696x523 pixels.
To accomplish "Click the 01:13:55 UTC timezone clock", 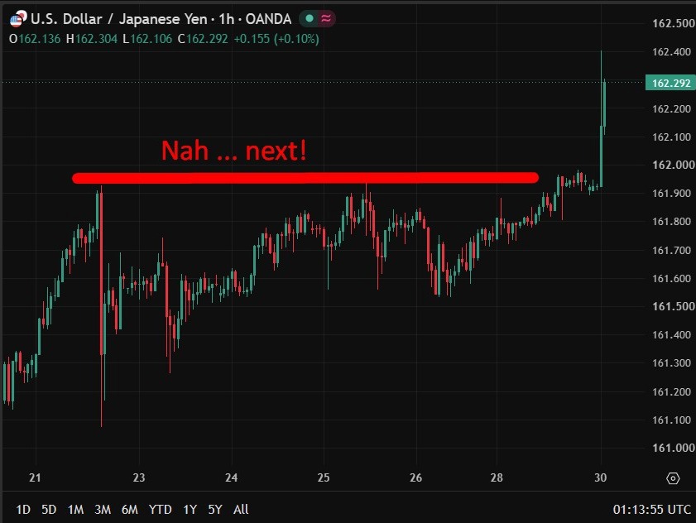I will [651, 509].
